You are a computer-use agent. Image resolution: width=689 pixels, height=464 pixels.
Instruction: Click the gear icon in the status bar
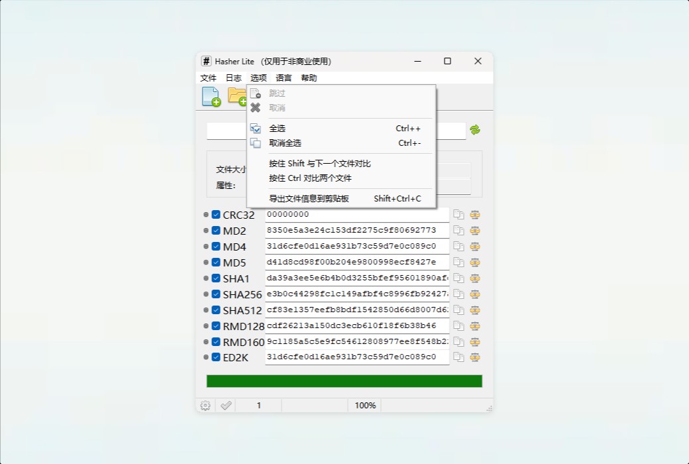point(205,405)
